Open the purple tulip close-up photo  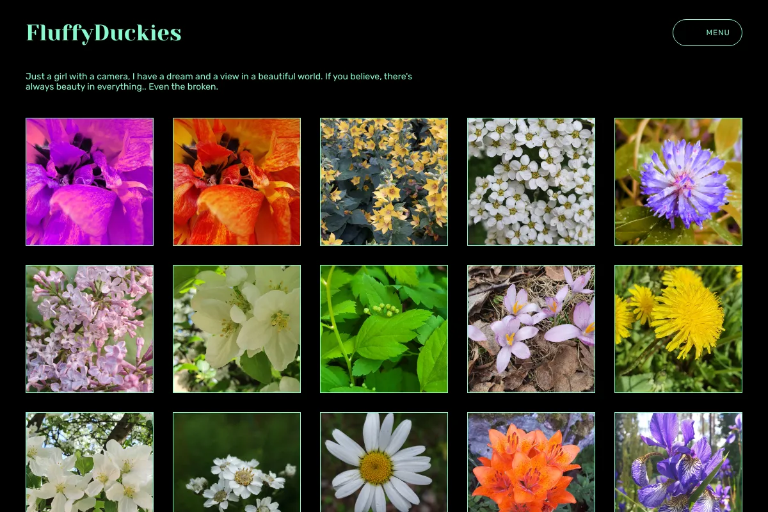coord(90,182)
